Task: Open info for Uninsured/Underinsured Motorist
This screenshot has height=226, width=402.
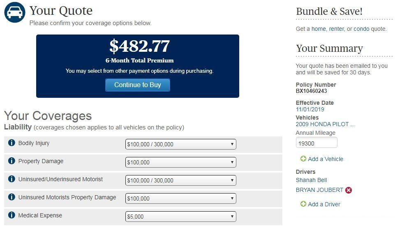Action: tap(12, 179)
